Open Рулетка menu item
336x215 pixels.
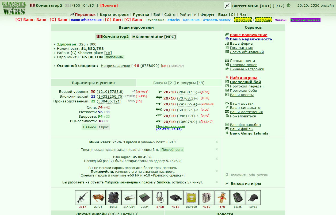[141, 15]
